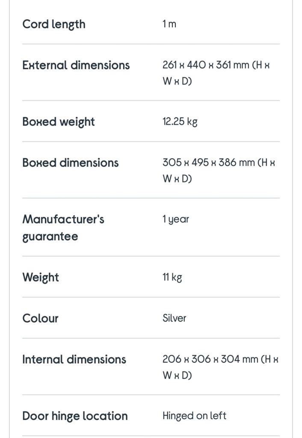The image size is (302, 438).
Task: Click the 11 kg weight value
Action: [172, 277]
